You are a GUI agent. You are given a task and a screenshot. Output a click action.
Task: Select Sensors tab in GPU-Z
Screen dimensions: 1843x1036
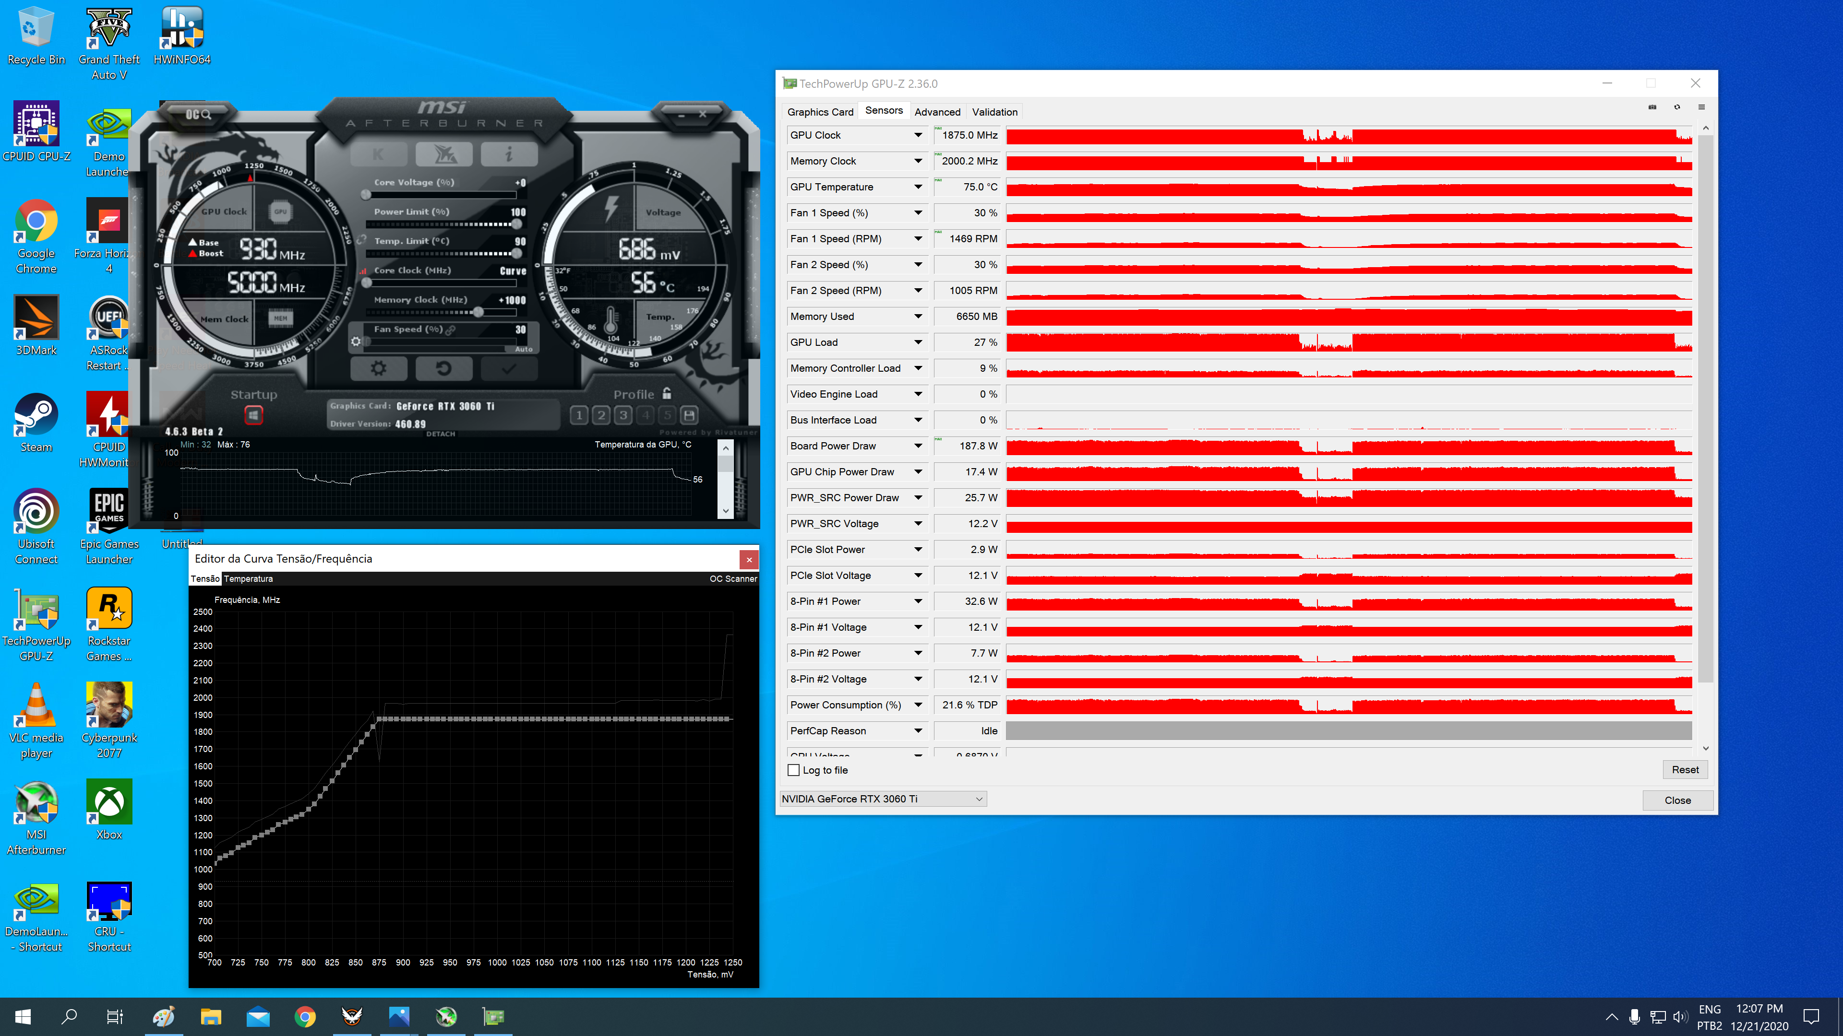[x=884, y=111]
